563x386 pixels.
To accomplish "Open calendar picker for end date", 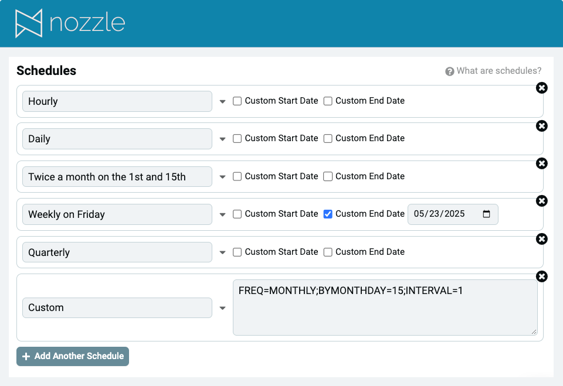I will pos(486,214).
